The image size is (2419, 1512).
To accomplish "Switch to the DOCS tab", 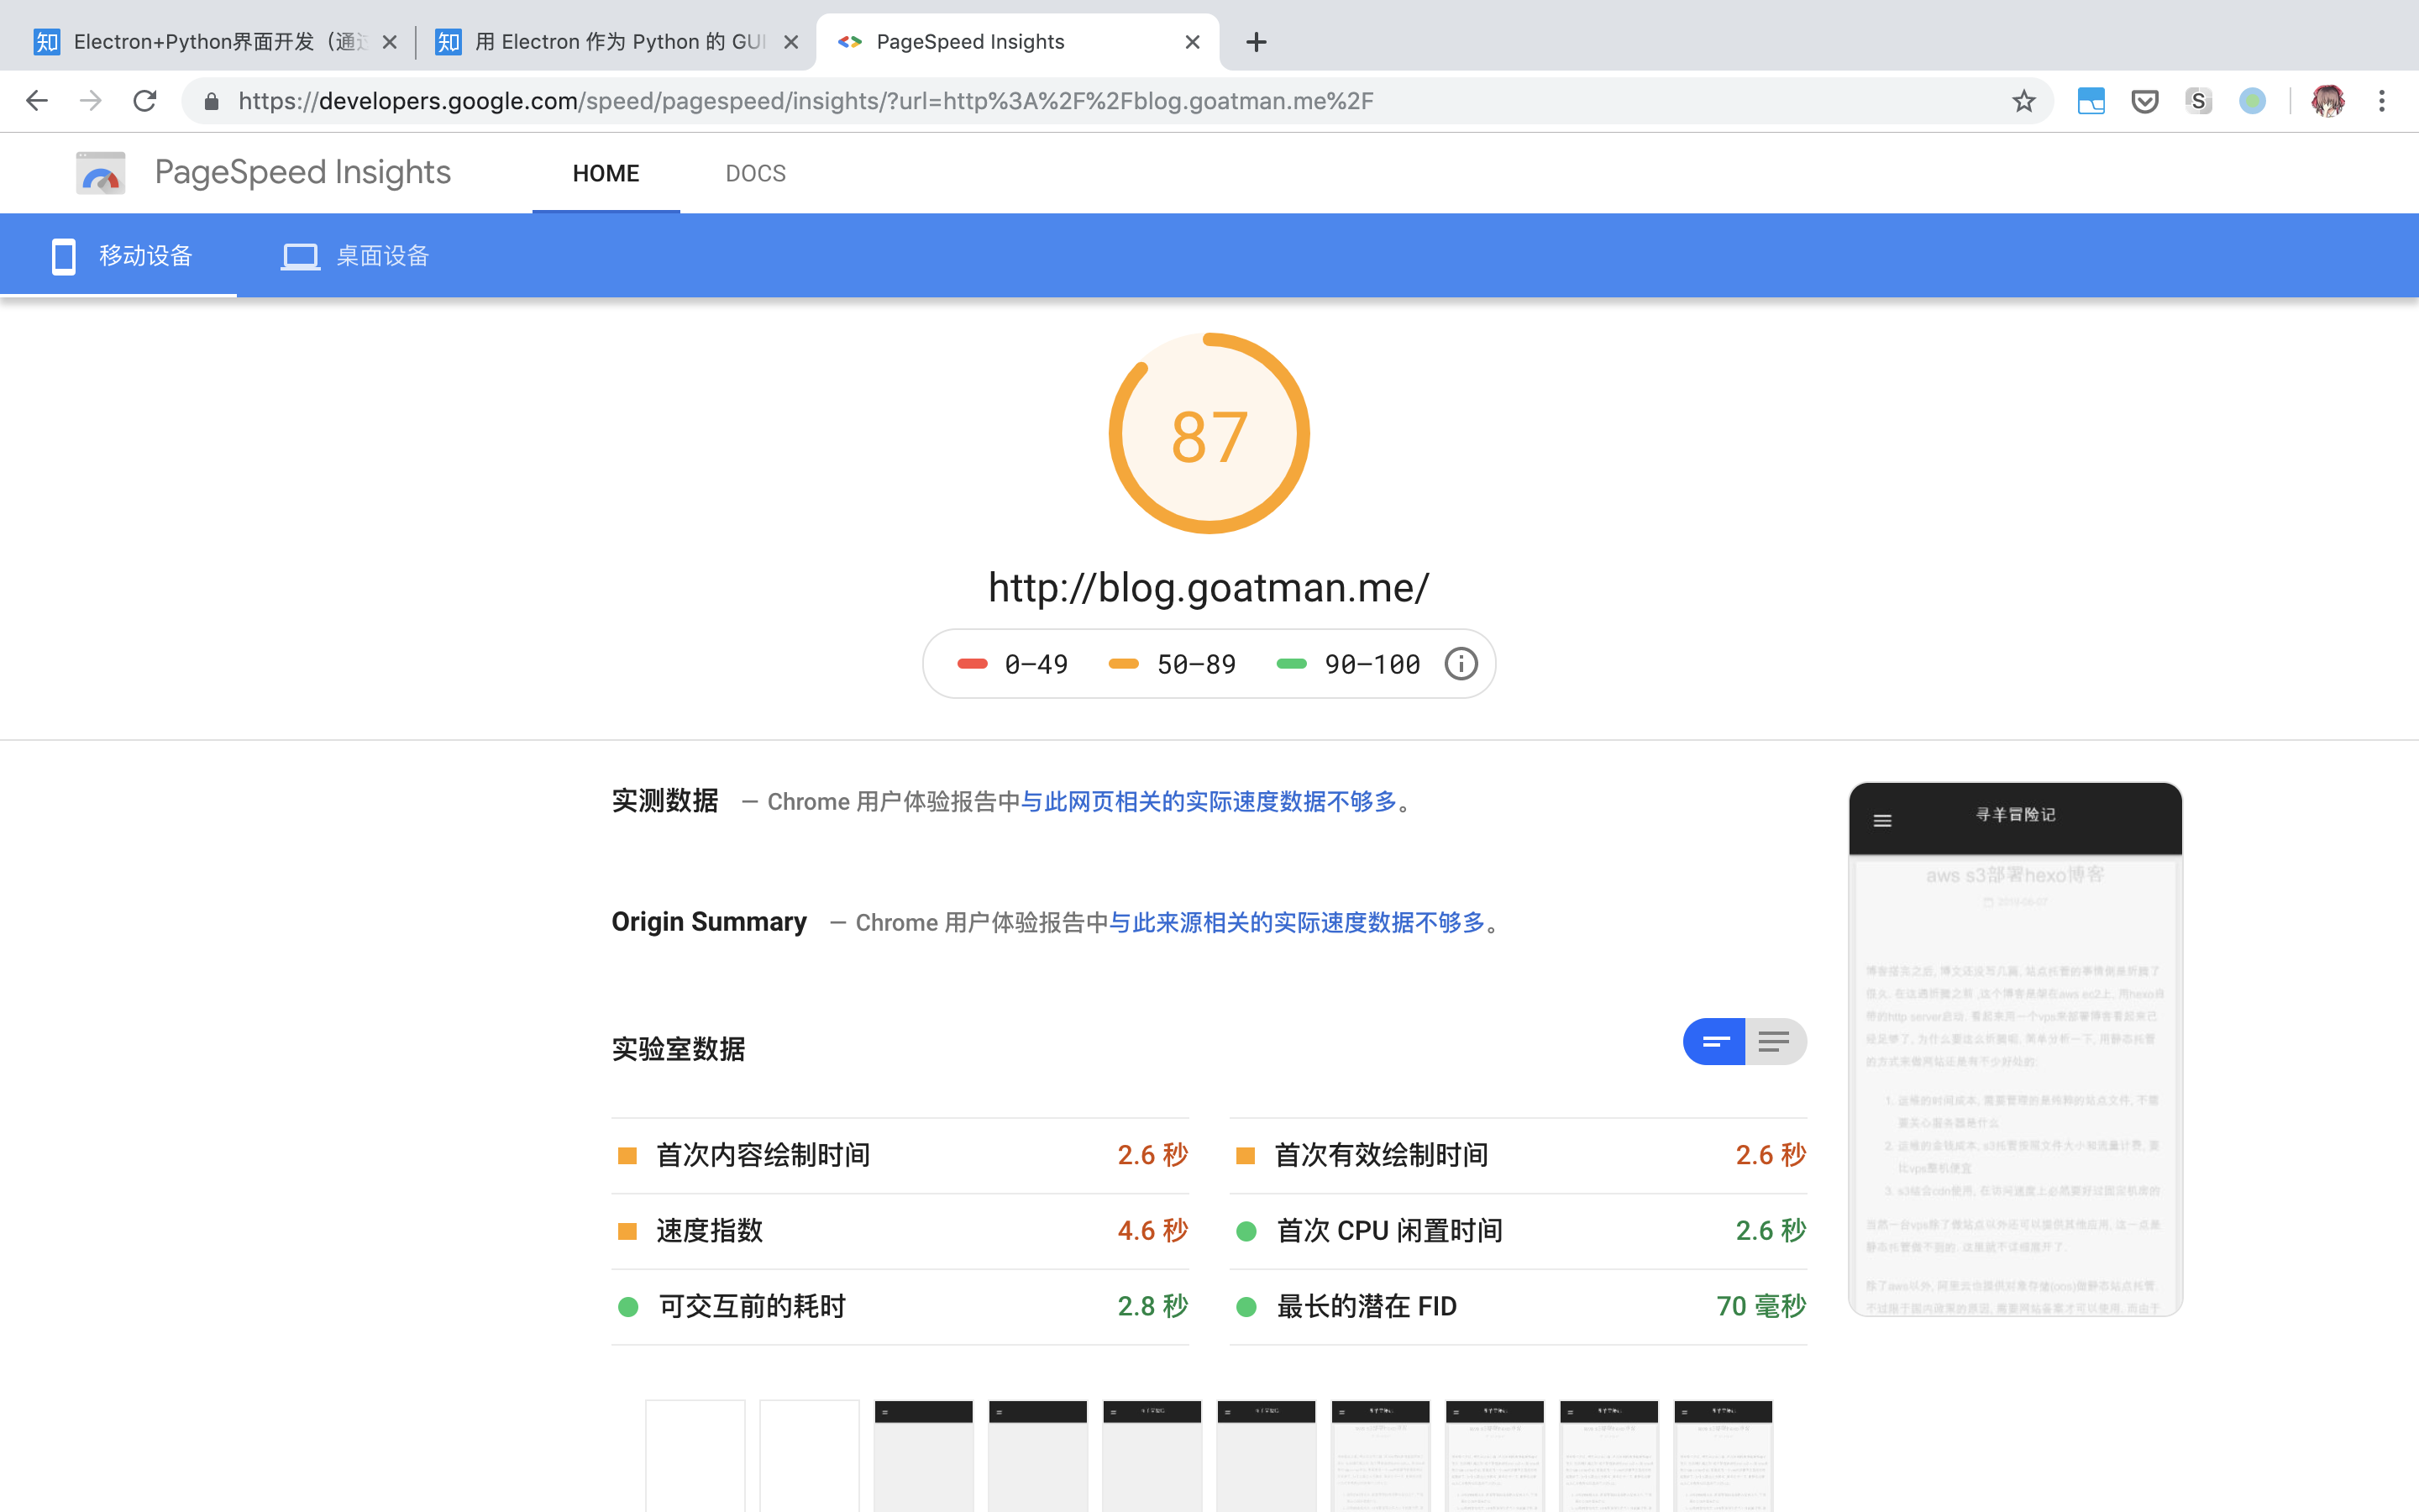I will pos(755,172).
